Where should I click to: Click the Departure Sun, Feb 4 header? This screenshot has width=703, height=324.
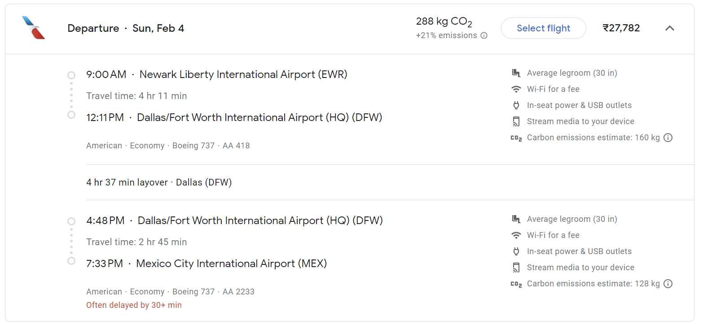[x=126, y=28]
